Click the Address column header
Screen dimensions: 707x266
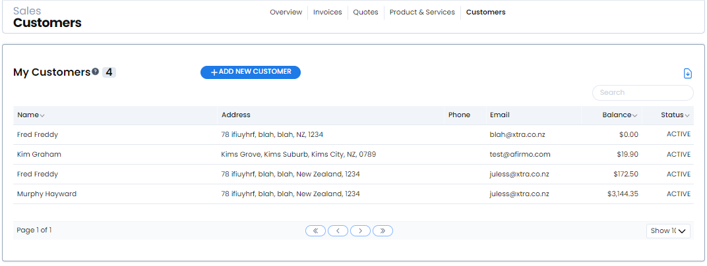[x=236, y=115]
